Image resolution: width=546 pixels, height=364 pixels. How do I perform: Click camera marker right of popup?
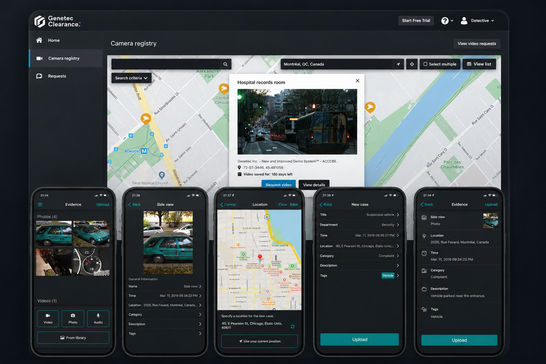pyautogui.click(x=370, y=107)
